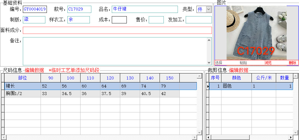The image size is (299, 140).
Task: Click the 150 size column header
Action: [170, 78]
